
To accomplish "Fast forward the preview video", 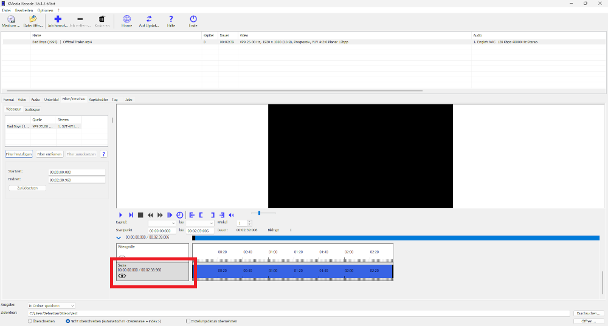I will [160, 215].
